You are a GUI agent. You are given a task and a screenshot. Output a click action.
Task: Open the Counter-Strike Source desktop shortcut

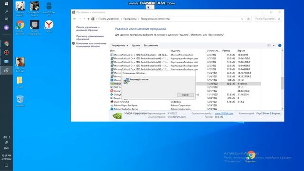[x=34, y=9]
